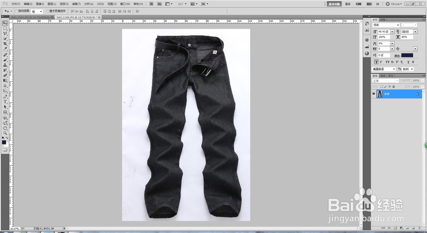Enable the Auto-Select (自动选择) checkbox

tap(17, 11)
